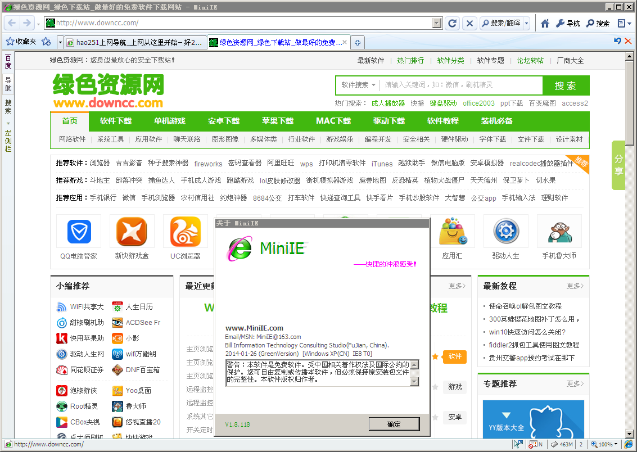Select the 手机鲁大师 app icon
This screenshot has width=637, height=452.
point(559,231)
